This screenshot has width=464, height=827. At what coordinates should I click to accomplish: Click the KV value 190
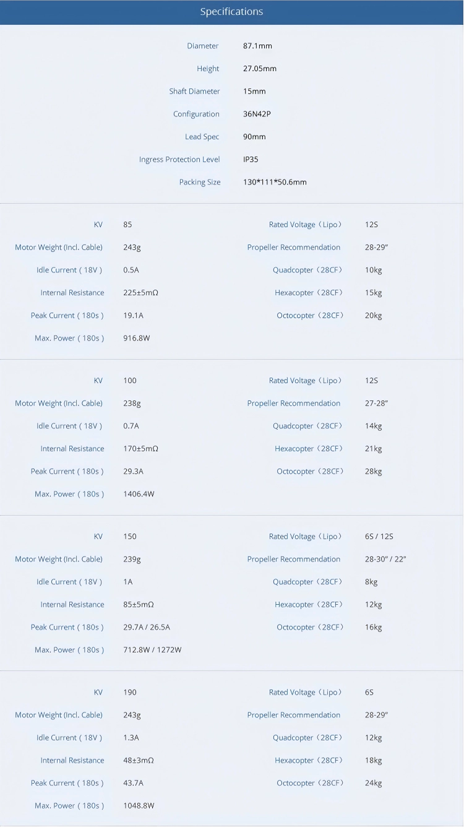tap(130, 693)
